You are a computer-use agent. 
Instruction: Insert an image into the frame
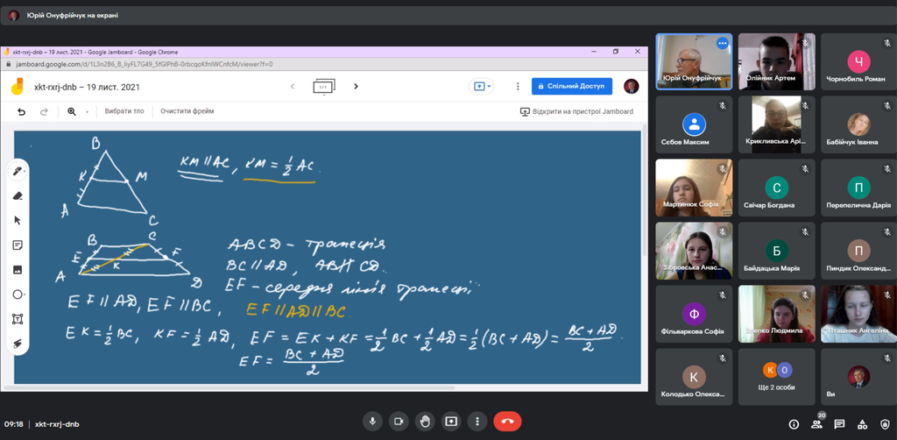[18, 269]
